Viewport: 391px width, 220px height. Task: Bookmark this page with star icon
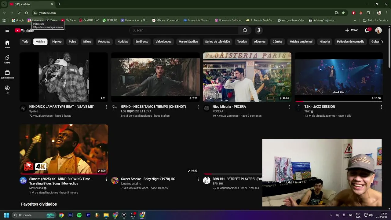(x=343, y=13)
